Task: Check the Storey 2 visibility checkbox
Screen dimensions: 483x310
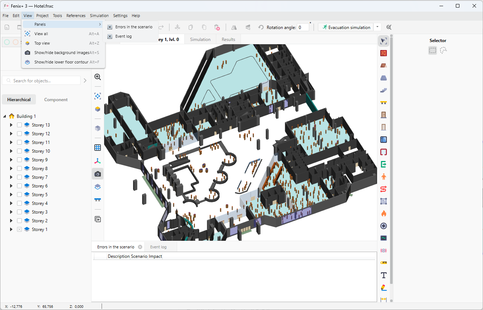Action: (19, 220)
